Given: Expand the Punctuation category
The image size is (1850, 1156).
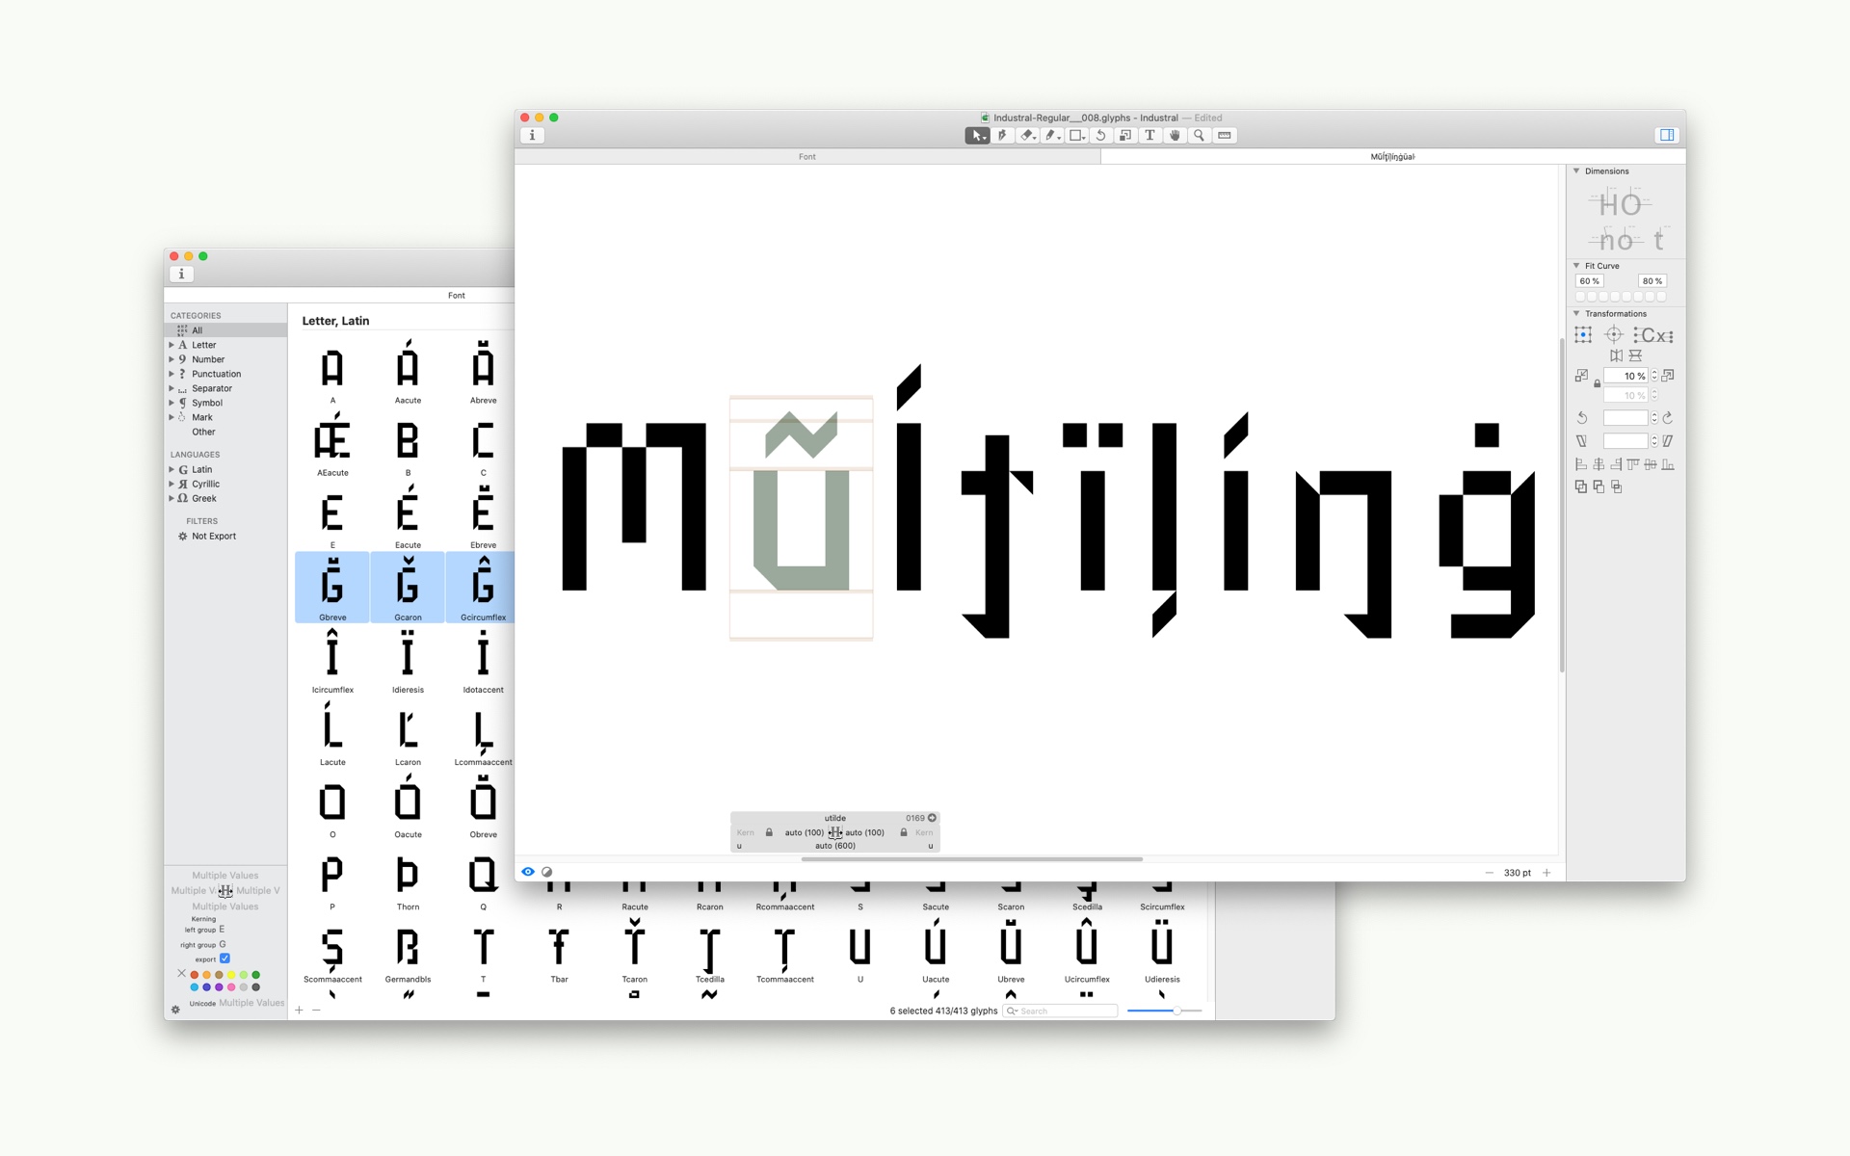Looking at the screenshot, I should 172,374.
